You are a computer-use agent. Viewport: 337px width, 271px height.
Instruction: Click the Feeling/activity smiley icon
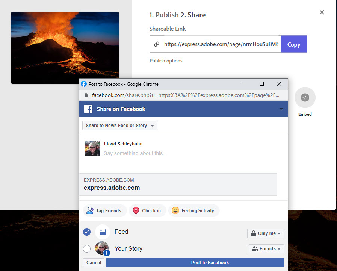point(175,210)
